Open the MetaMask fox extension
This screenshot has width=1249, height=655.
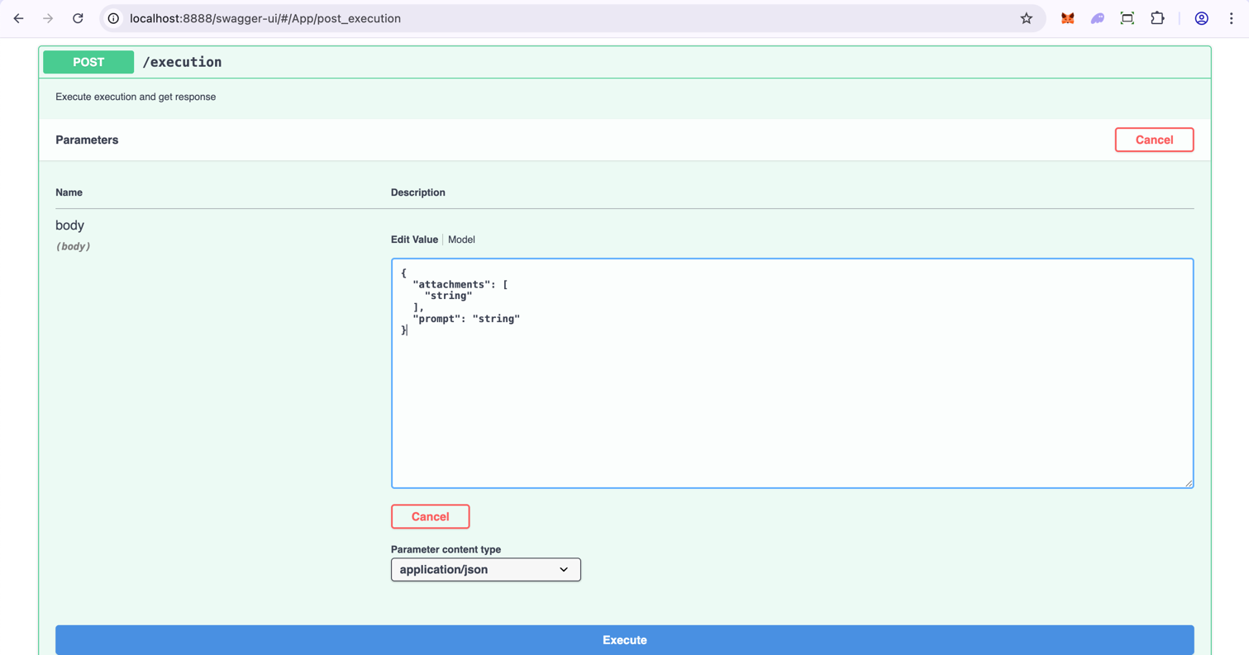pyautogui.click(x=1067, y=18)
